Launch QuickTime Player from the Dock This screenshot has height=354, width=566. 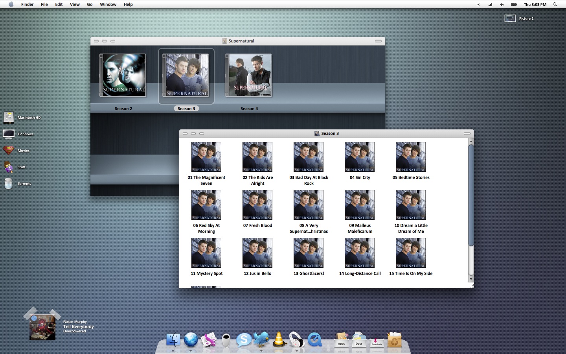[x=315, y=339]
